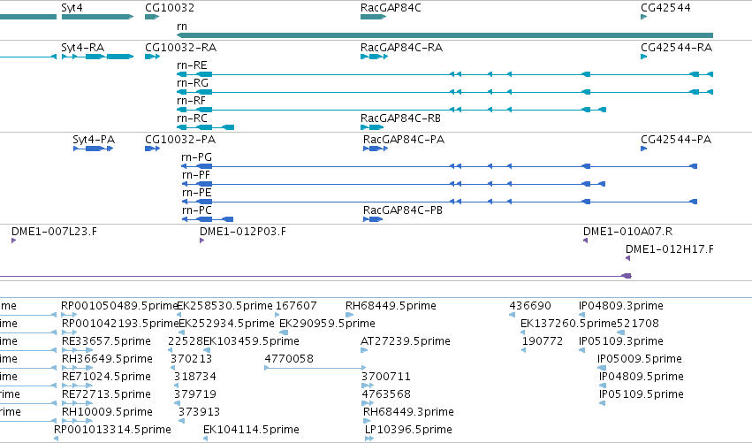
Task: Click the CG42544-RA transcript label
Action: pyautogui.click(x=677, y=48)
